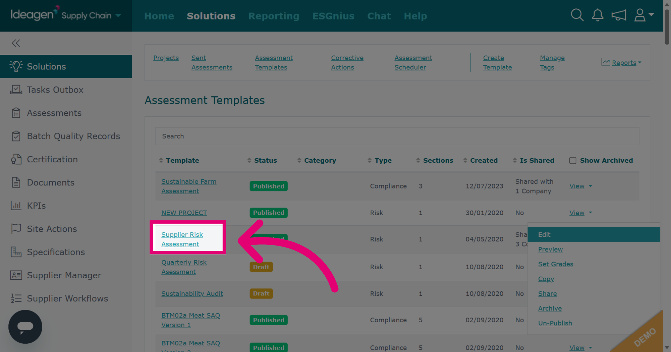The height and width of the screenshot is (352, 671).
Task: Open the Corrective Actions link
Action: [347, 63]
